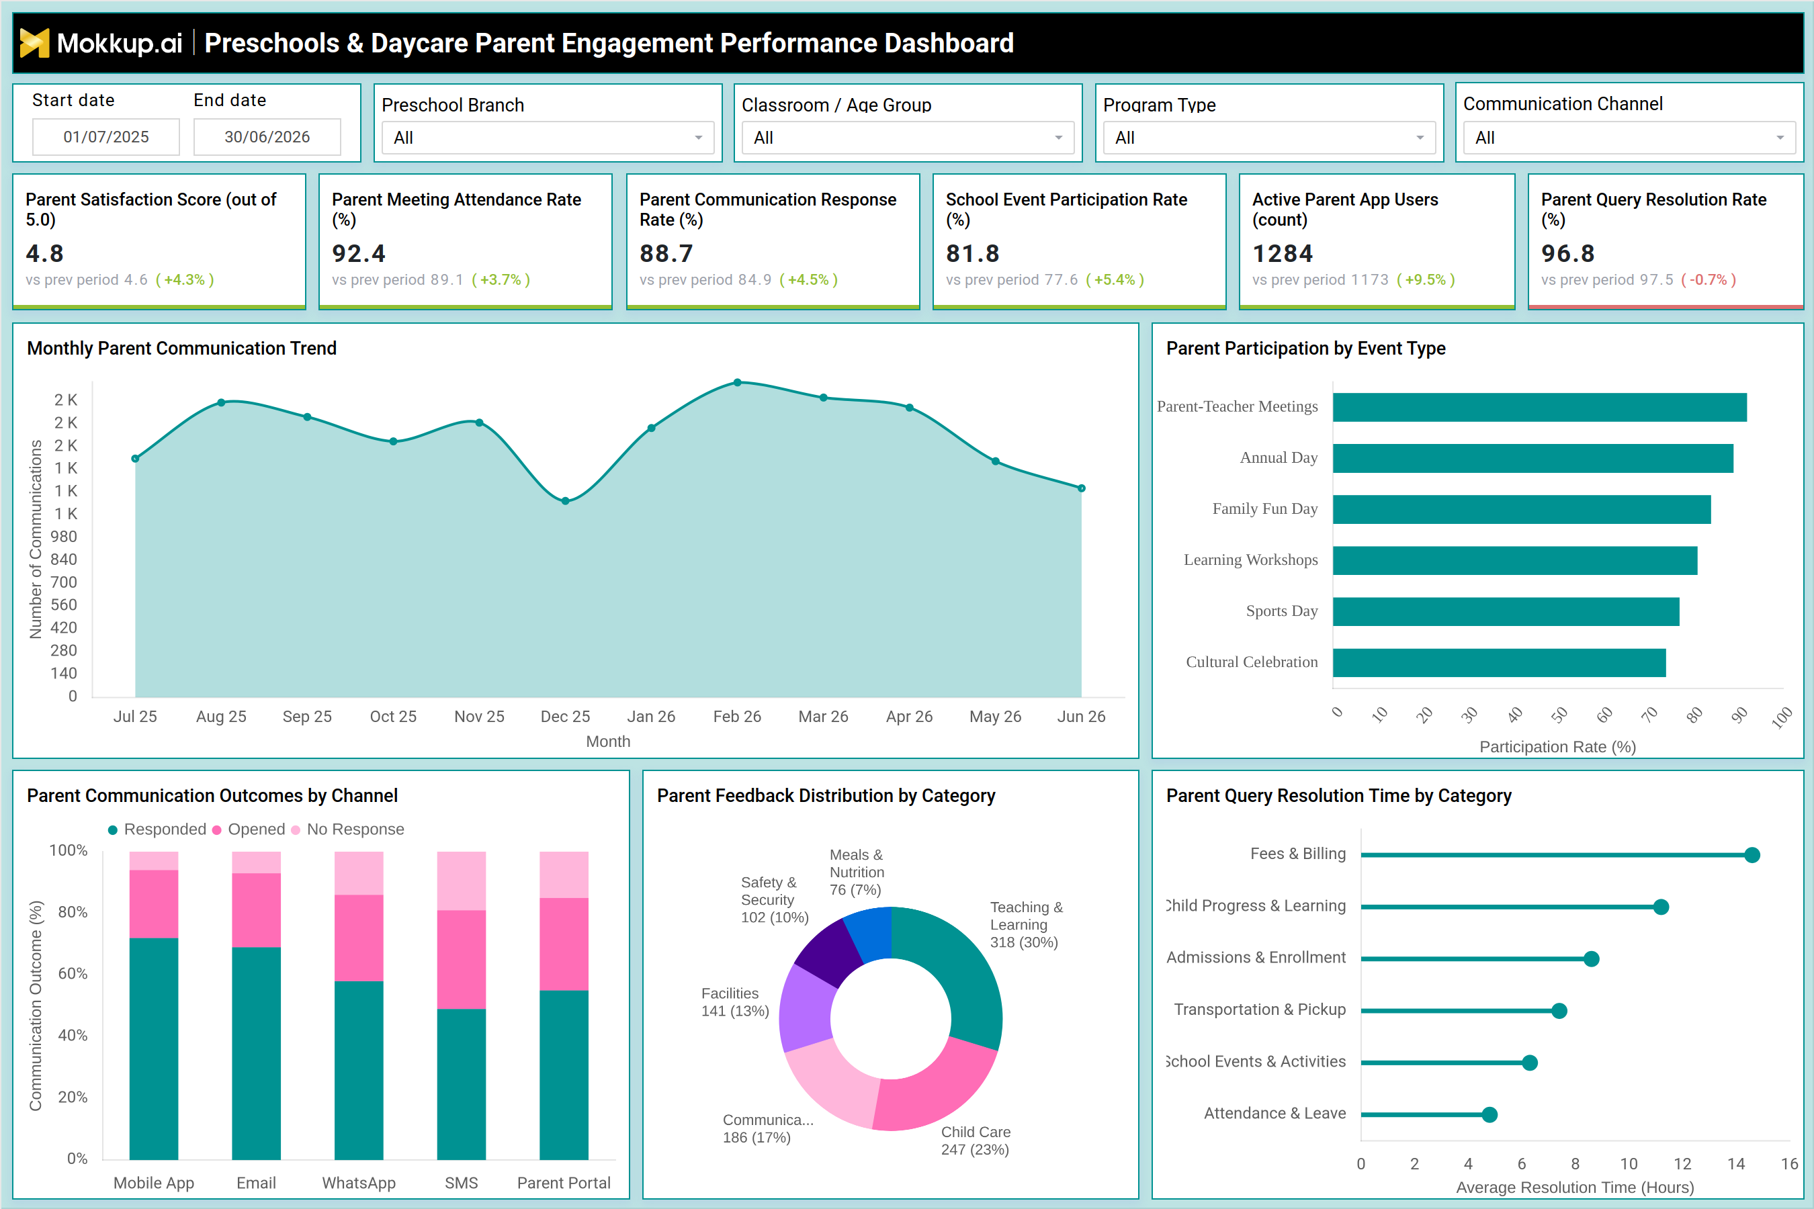Click the Facilities 141 (13%) label
This screenshot has width=1814, height=1209.
click(x=735, y=1002)
